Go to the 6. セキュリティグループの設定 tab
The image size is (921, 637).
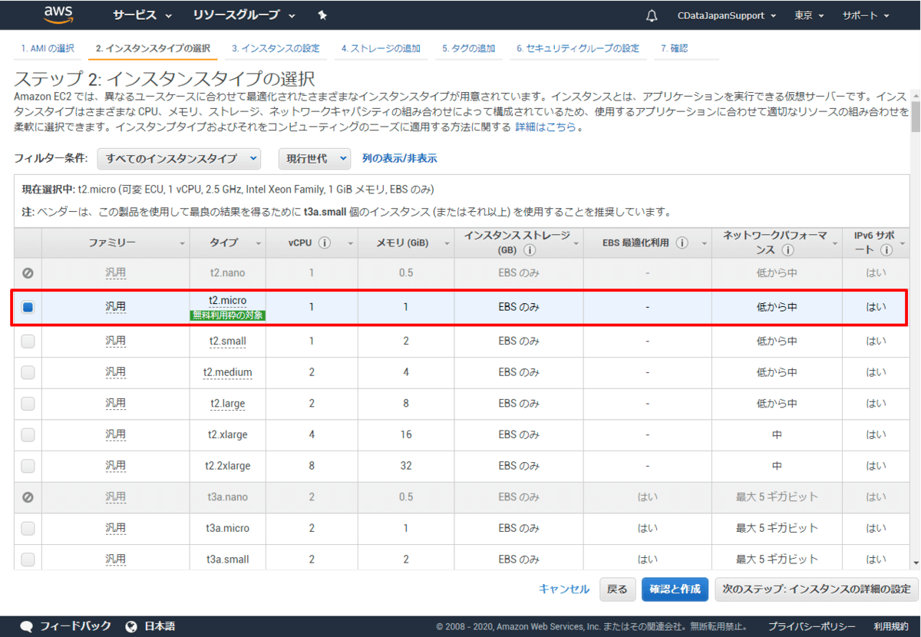pos(577,48)
